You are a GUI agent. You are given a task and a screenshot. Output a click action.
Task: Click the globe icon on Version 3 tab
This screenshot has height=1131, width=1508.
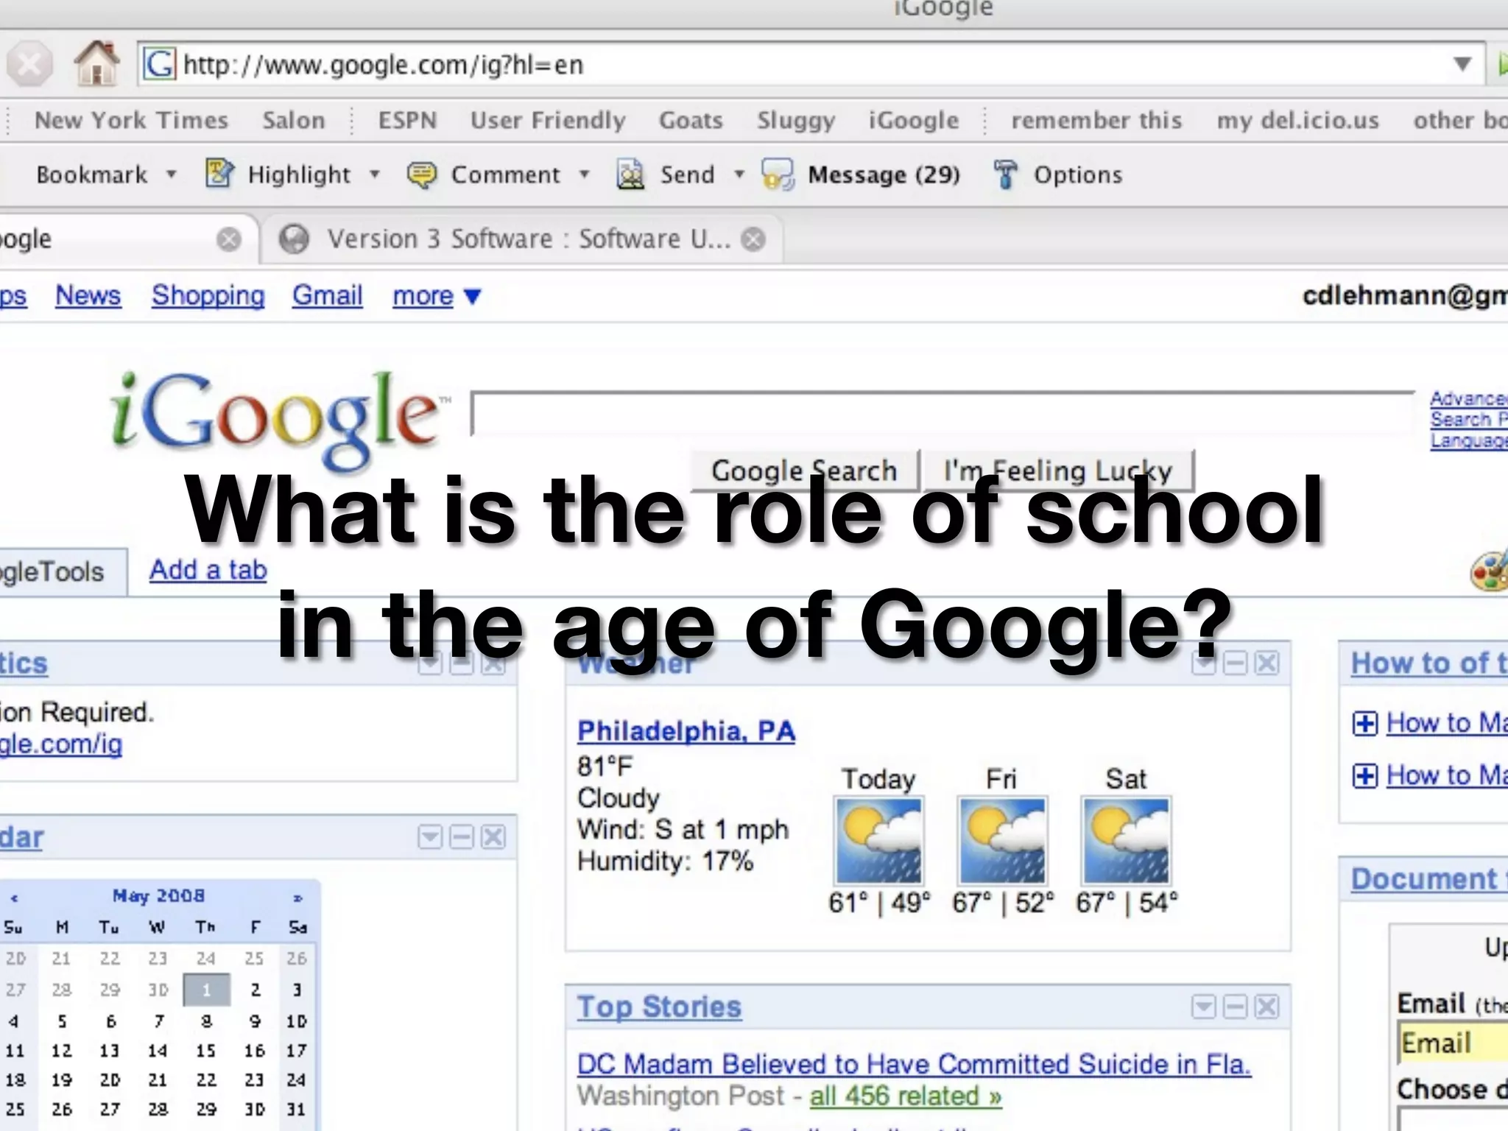click(x=295, y=239)
